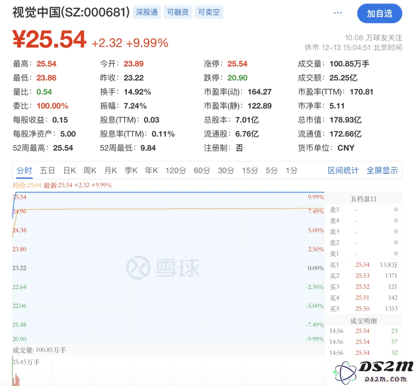This screenshot has height=386, width=420.
Task: Switch to the 周K chart tab
Action: (90, 170)
